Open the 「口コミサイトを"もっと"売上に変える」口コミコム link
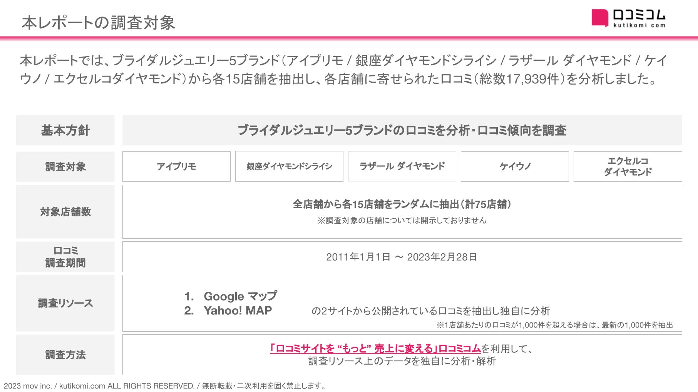This screenshot has height=392, width=698. pyautogui.click(x=375, y=349)
